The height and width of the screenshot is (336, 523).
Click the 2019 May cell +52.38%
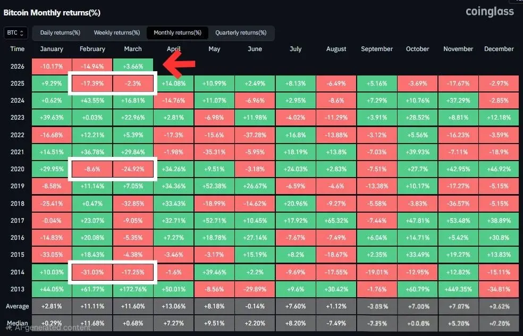click(x=214, y=186)
